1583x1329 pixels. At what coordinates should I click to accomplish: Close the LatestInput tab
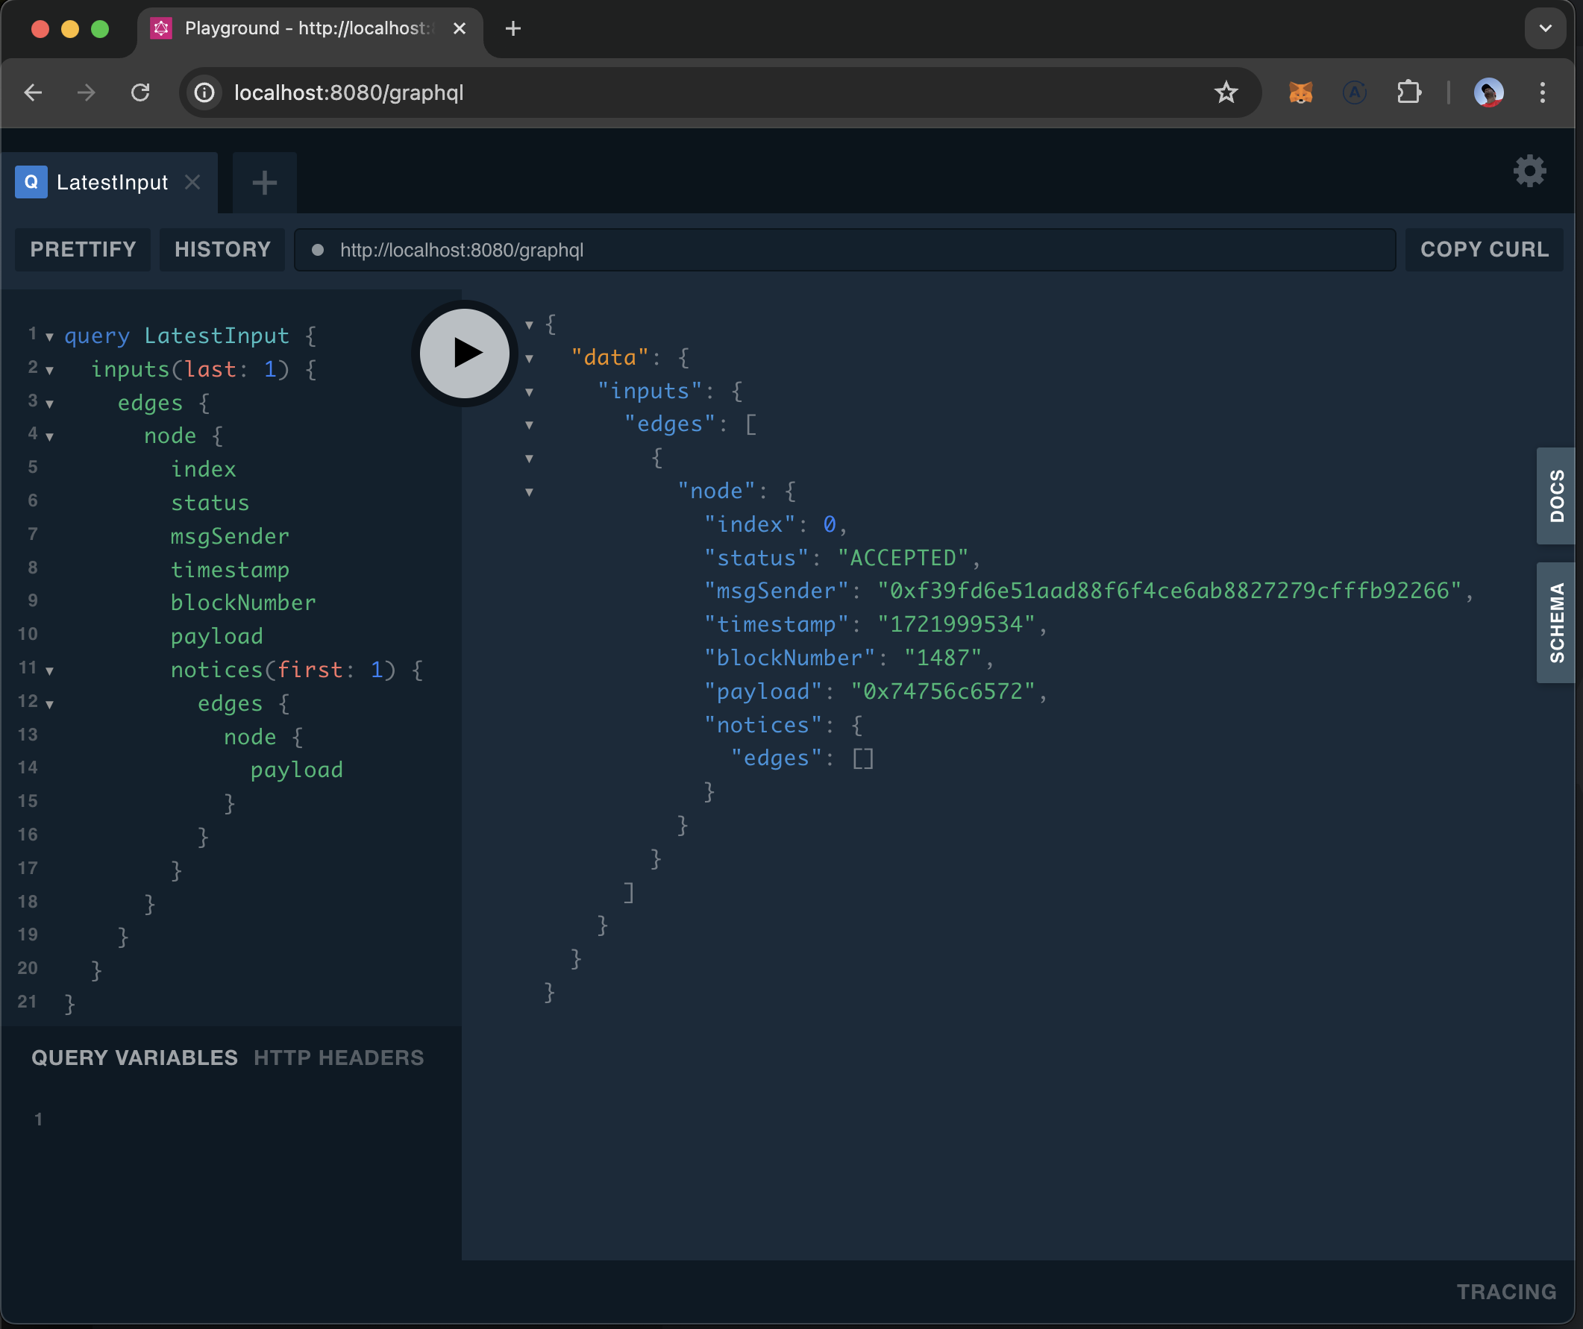click(192, 181)
